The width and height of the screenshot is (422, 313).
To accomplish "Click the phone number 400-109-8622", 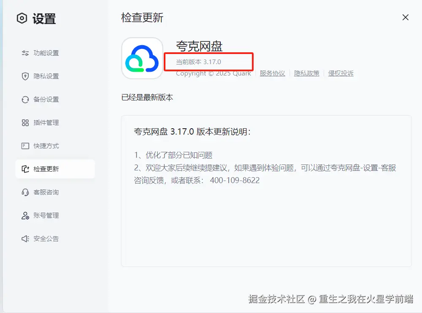I will [x=235, y=180].
